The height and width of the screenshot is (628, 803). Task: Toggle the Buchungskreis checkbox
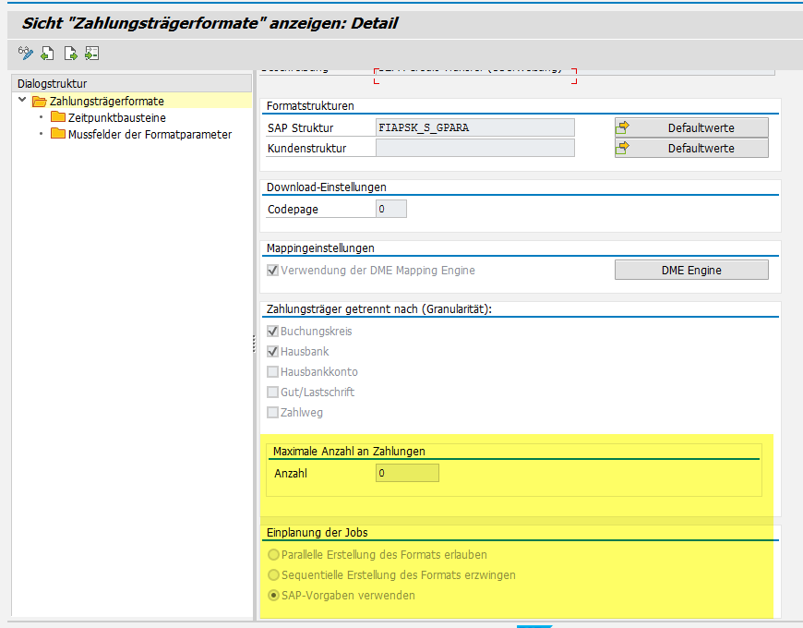coord(272,332)
